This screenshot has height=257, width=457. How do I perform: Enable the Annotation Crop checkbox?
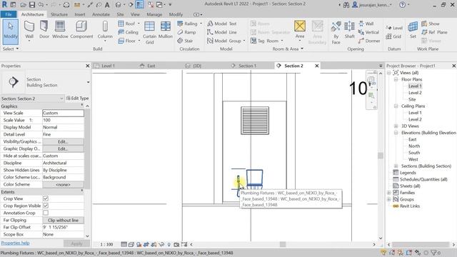(x=46, y=213)
